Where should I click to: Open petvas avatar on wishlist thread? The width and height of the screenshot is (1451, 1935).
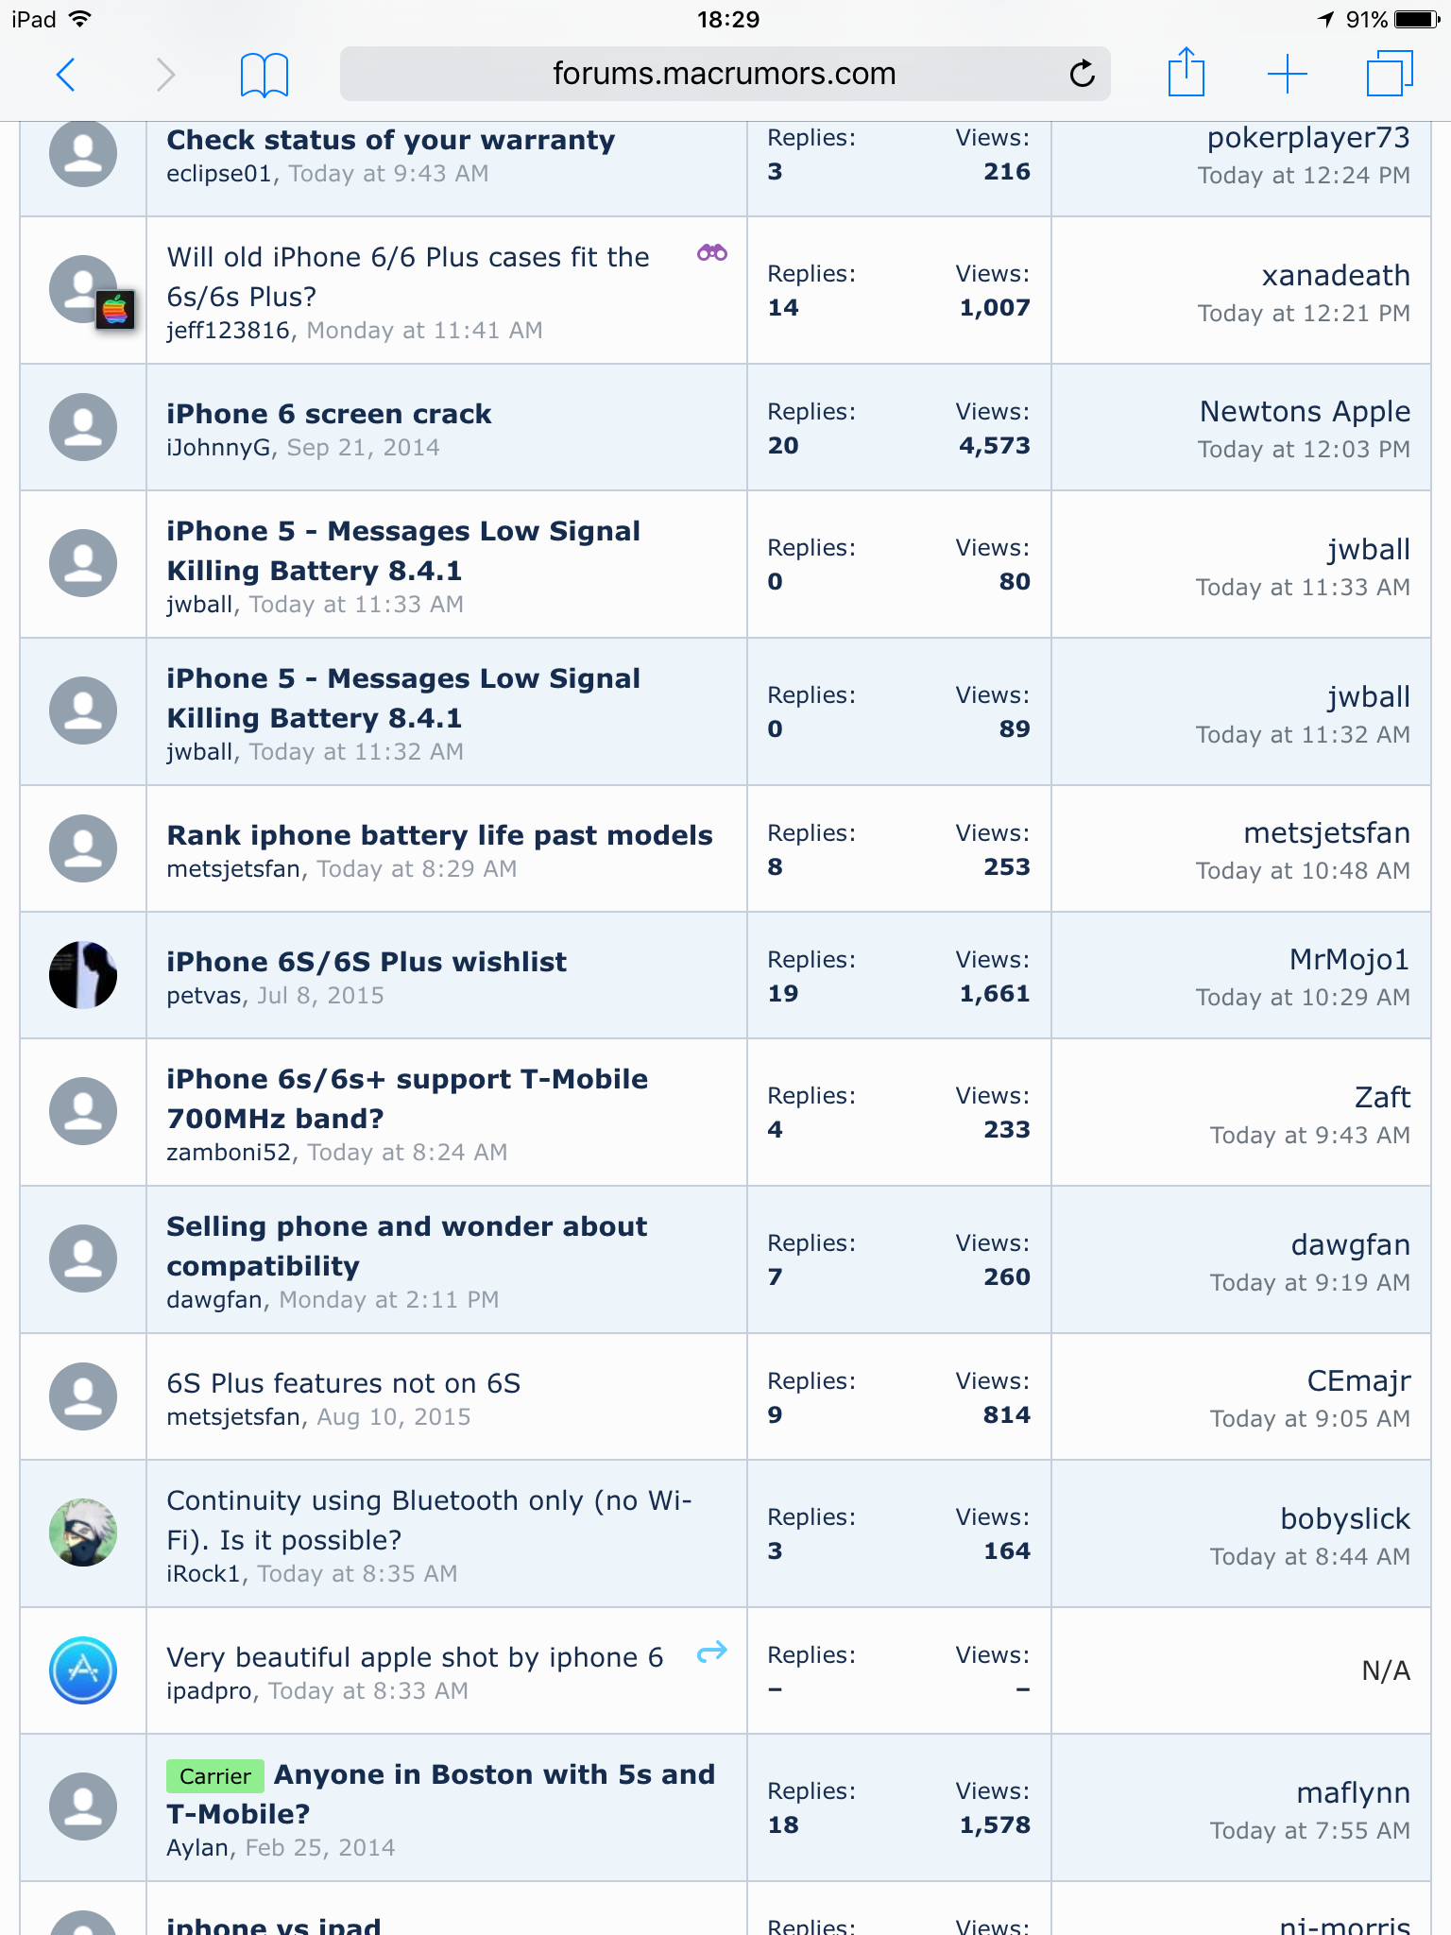(x=83, y=975)
